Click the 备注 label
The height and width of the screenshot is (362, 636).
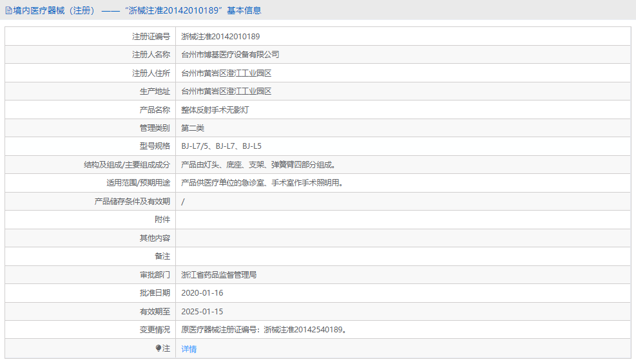(x=162, y=256)
